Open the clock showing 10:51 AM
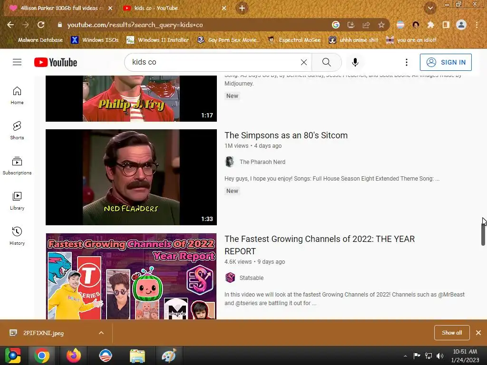The image size is (487, 365). (465, 355)
